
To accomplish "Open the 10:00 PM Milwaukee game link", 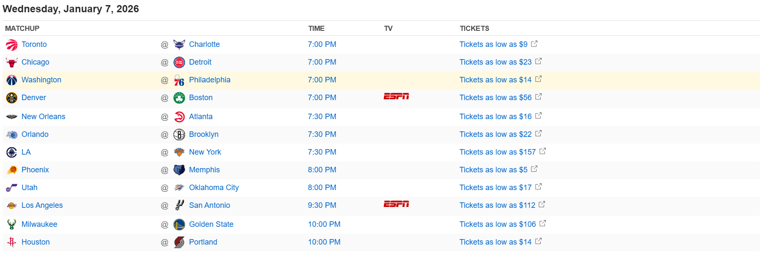I will (324, 224).
